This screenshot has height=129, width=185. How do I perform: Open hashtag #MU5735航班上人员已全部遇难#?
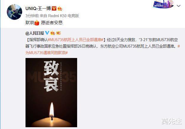(x=76, y=40)
